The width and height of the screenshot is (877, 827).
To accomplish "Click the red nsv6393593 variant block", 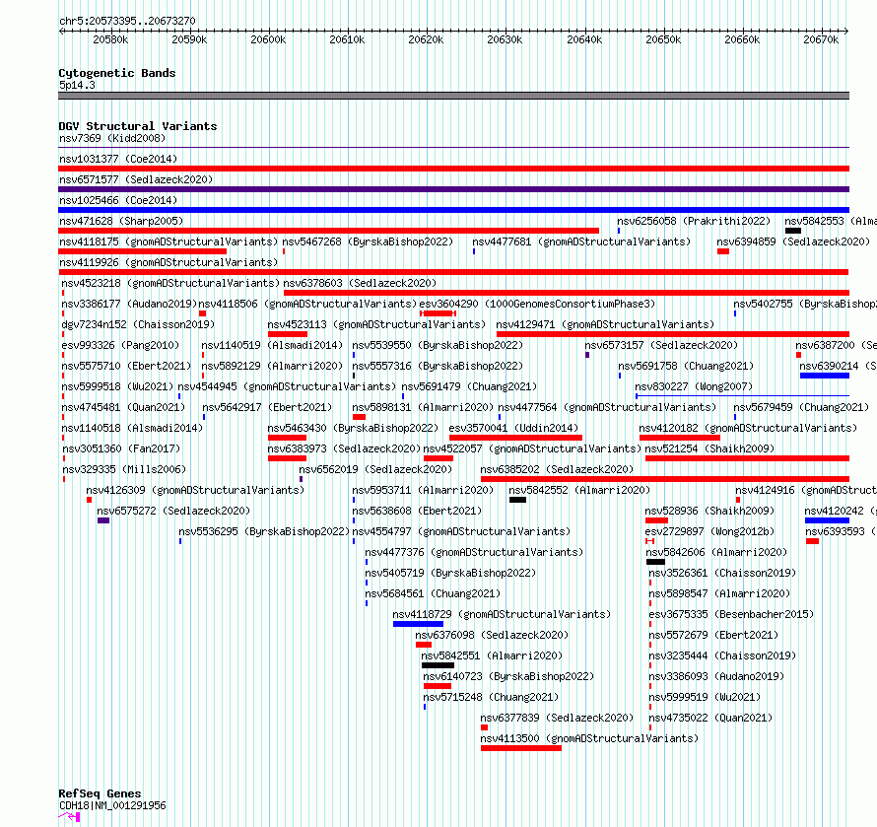I will (x=813, y=541).
